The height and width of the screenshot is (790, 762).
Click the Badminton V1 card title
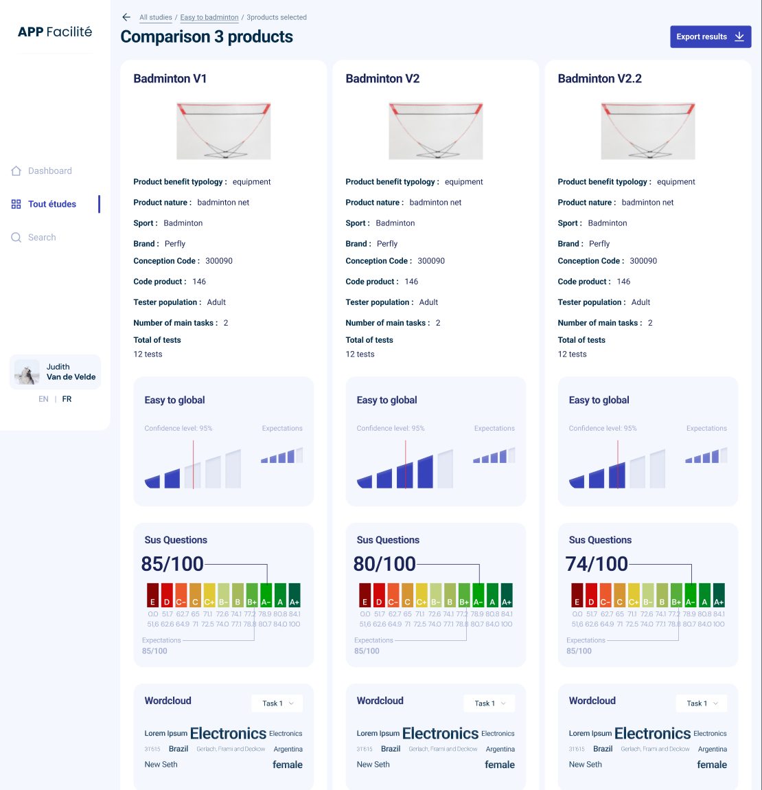[170, 78]
